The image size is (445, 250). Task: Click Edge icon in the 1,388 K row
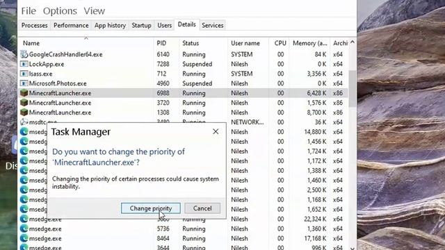click(x=24, y=170)
